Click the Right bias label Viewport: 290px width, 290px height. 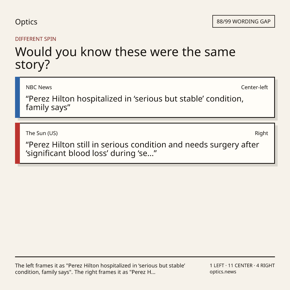pyautogui.click(x=261, y=133)
